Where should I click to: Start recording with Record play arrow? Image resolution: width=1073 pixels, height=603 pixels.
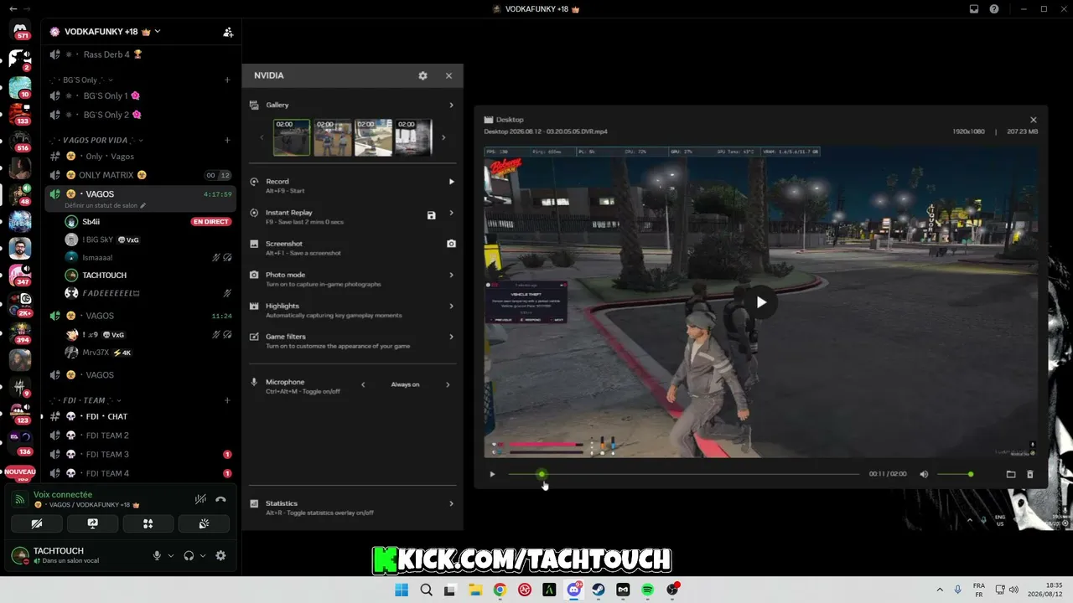point(451,182)
